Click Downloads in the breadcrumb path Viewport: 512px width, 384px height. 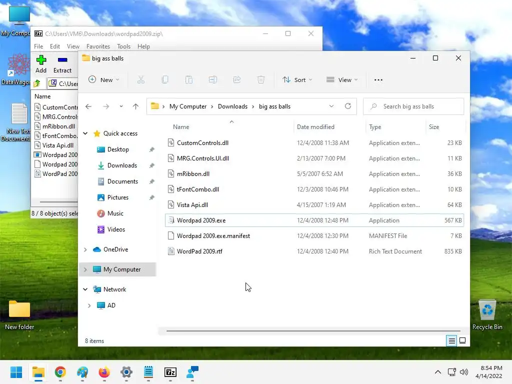(232, 106)
